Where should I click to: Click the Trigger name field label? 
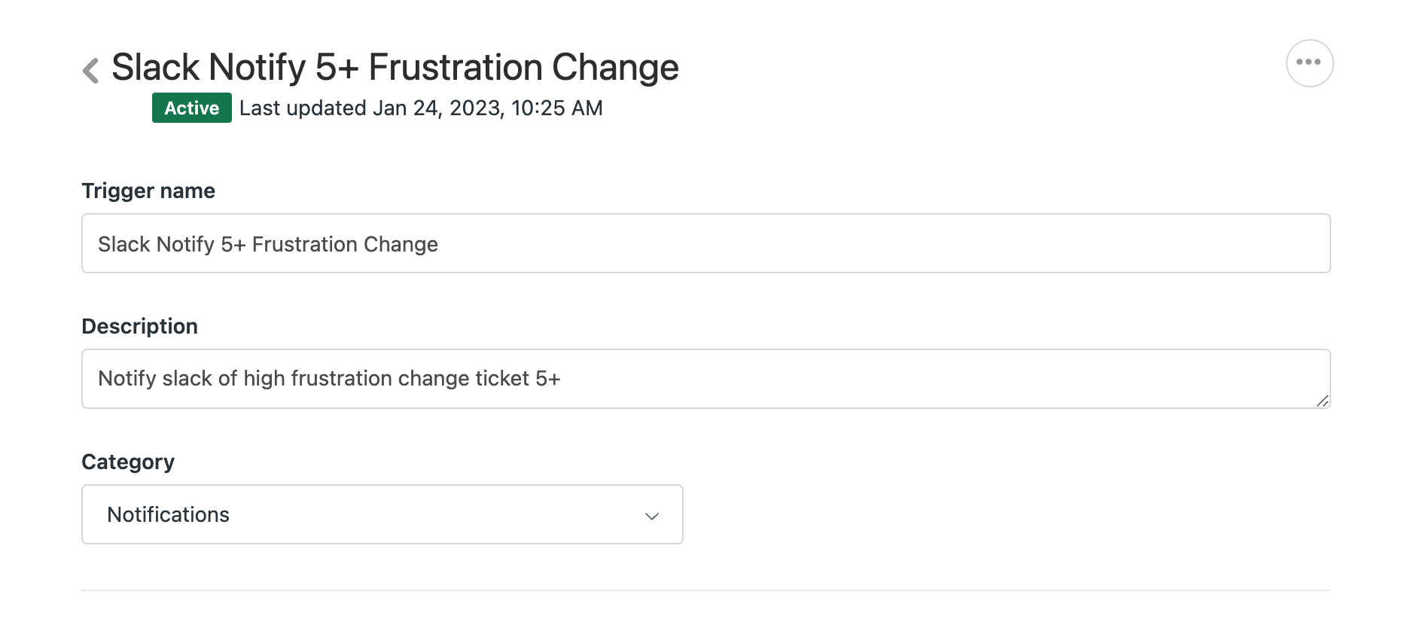148,191
